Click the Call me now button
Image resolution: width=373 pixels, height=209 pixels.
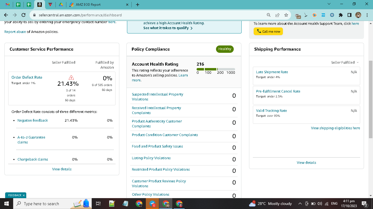point(268,31)
